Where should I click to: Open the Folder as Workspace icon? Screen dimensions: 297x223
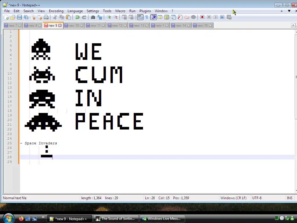point(187,17)
